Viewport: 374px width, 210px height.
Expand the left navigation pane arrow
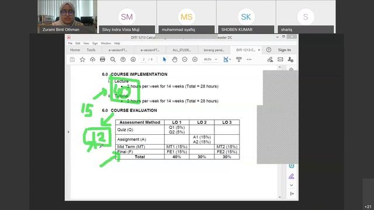[68, 132]
